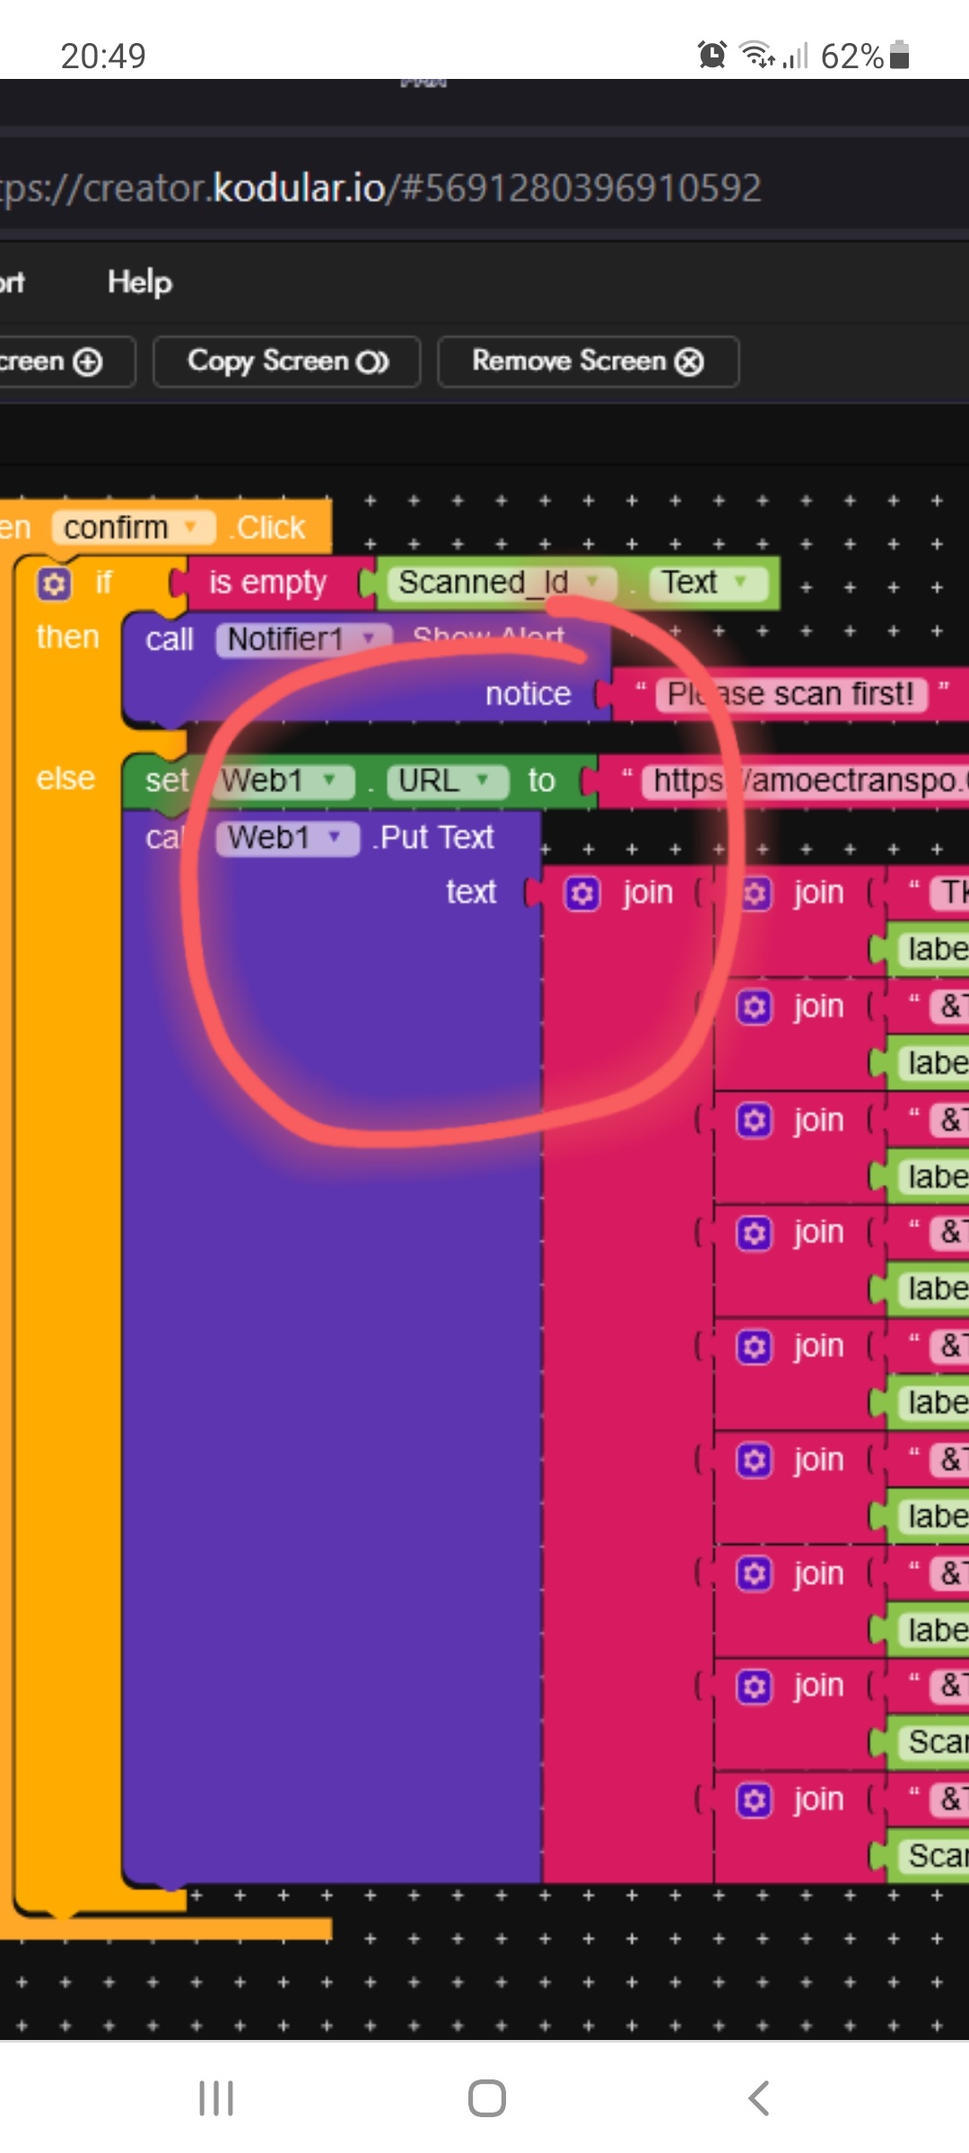969x2153 pixels.
Task: Click the time 20:49 in status bar
Action: coord(103,56)
